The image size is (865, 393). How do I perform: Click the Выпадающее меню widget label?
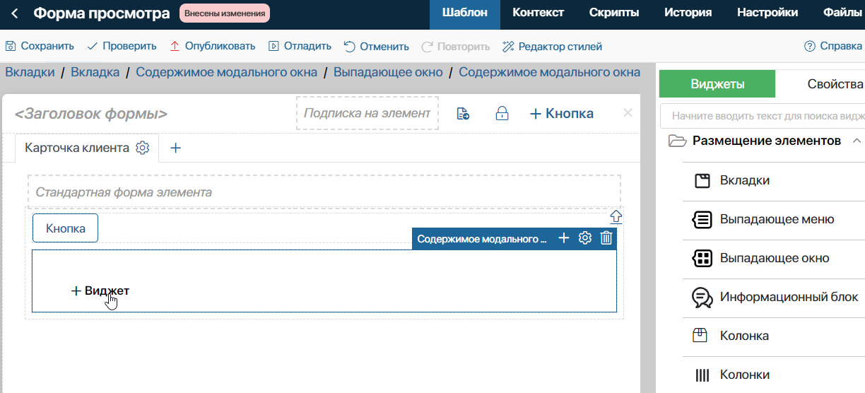(x=777, y=219)
